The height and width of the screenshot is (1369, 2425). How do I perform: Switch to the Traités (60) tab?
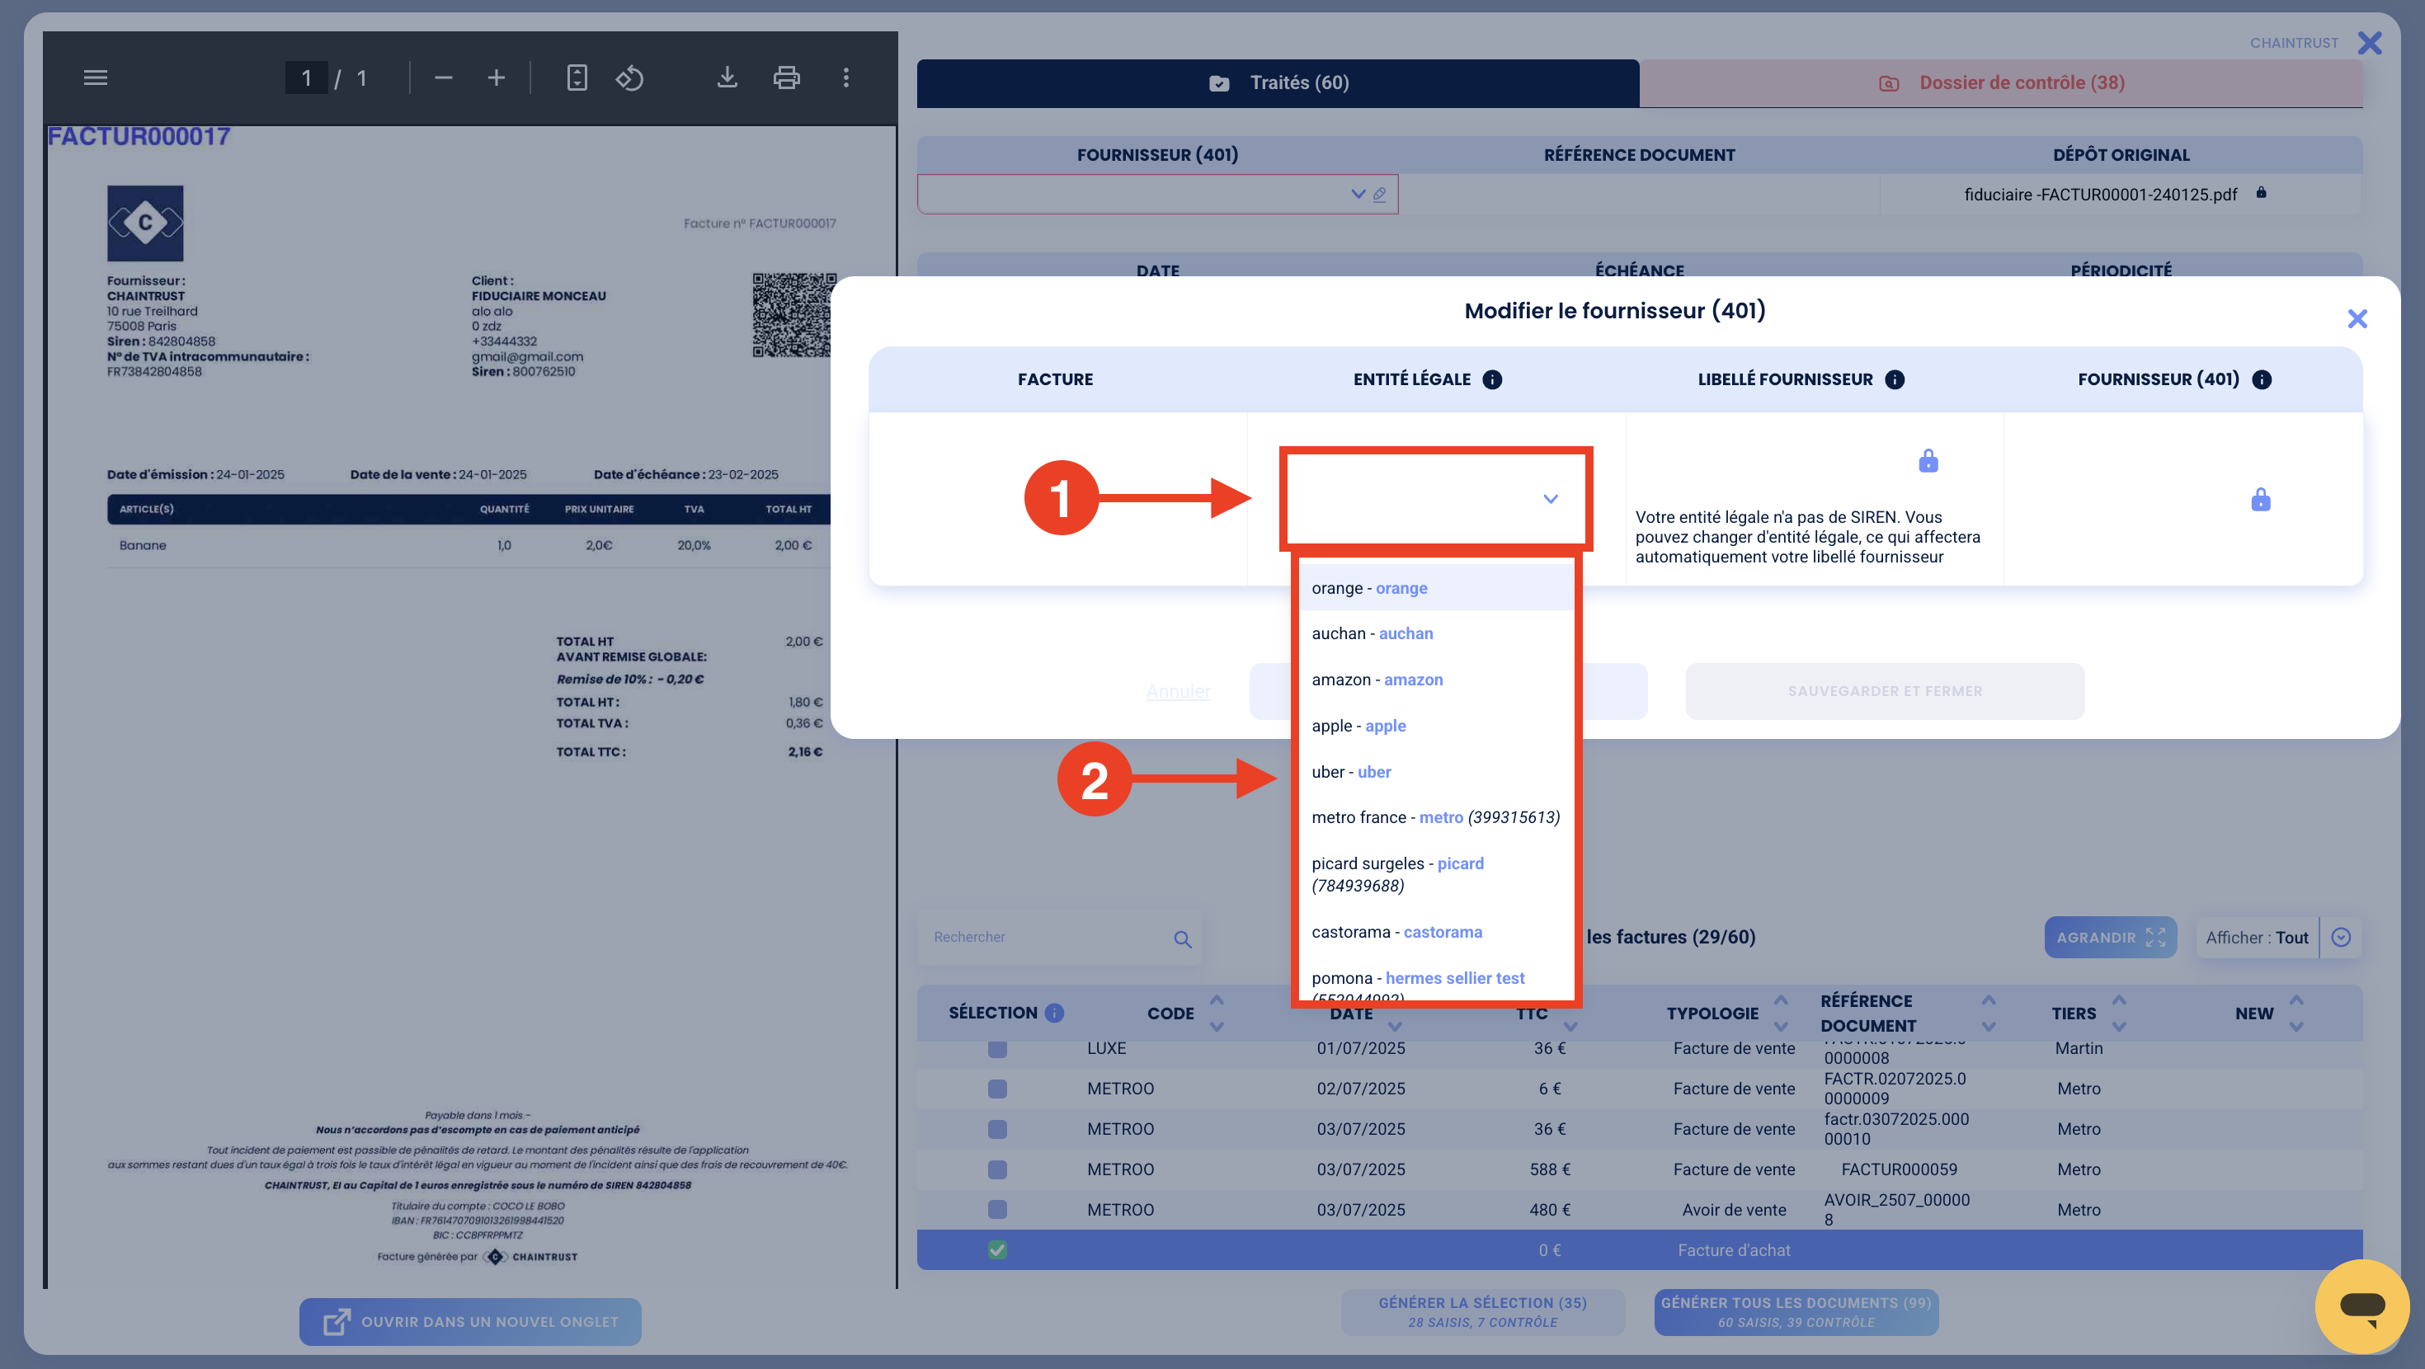1278,82
